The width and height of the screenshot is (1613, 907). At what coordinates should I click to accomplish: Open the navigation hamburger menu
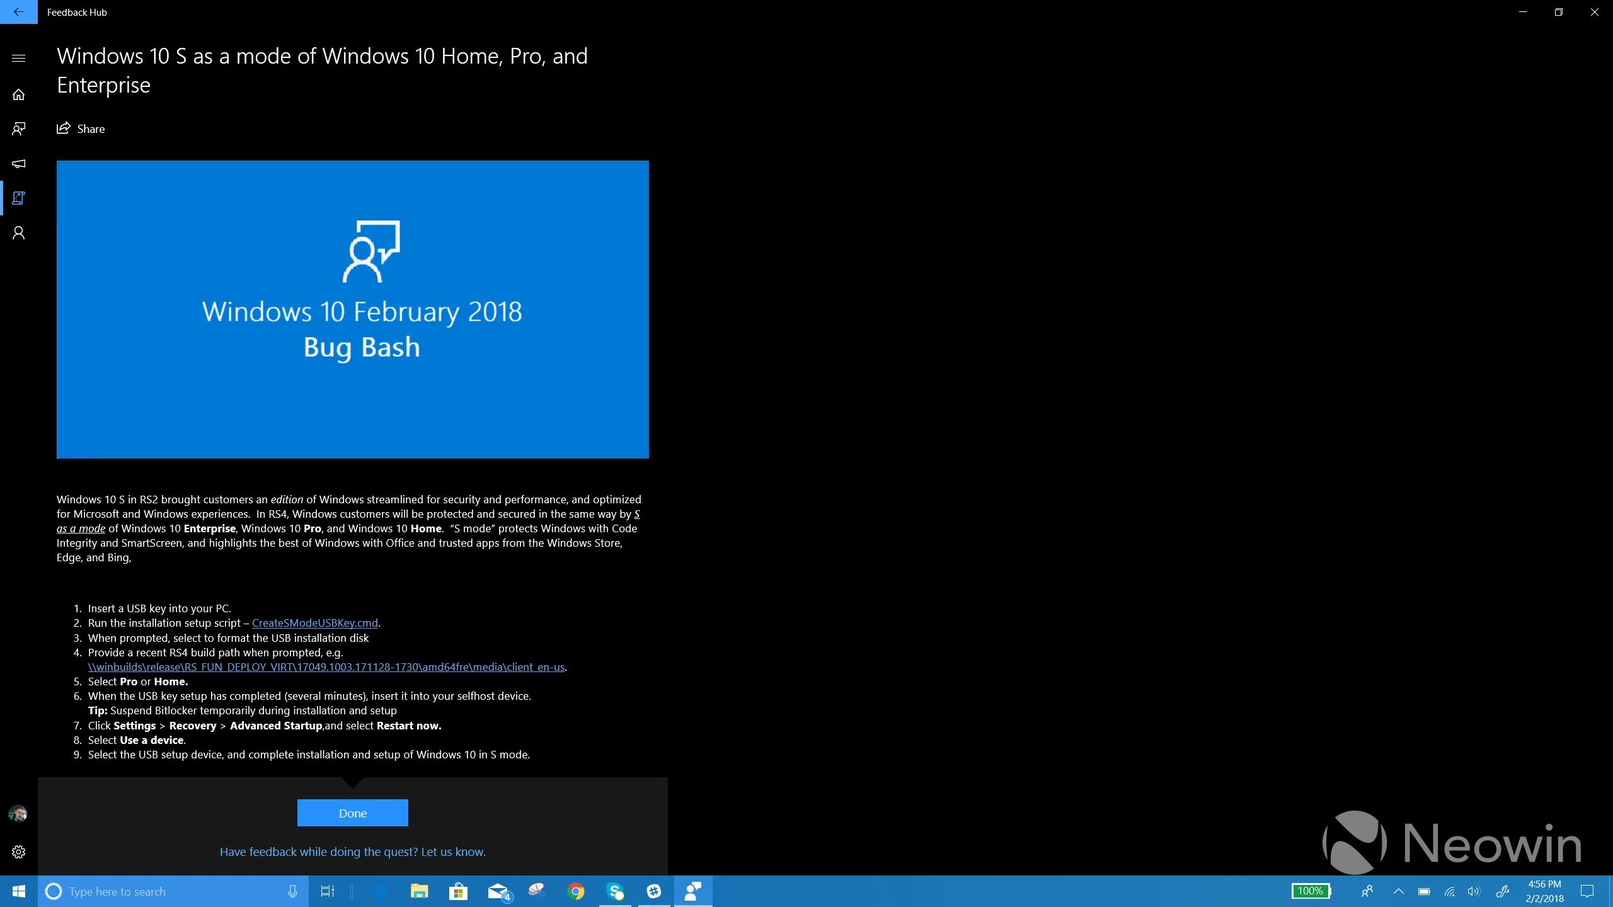point(18,57)
